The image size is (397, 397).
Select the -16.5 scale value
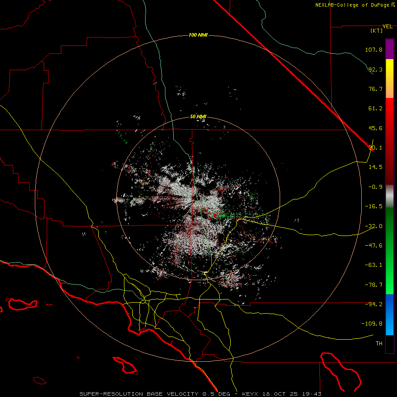pyautogui.click(x=374, y=206)
